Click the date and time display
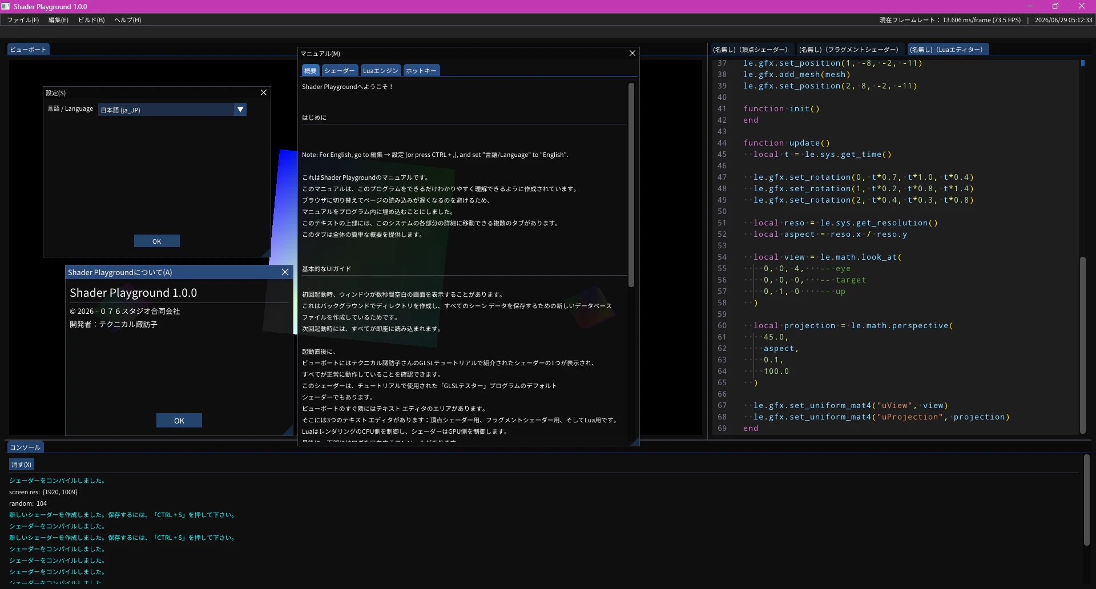Viewport: 1096px width, 589px height. point(1063,20)
